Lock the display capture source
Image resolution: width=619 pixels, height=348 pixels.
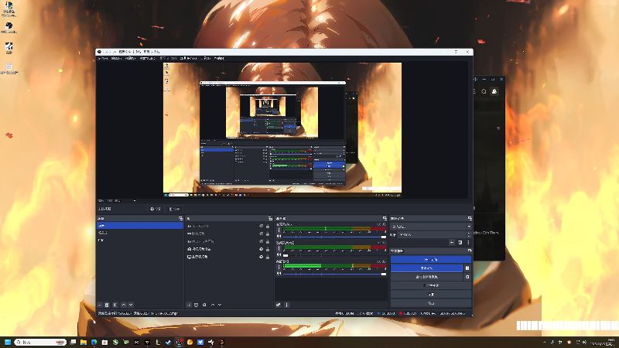coord(268,257)
